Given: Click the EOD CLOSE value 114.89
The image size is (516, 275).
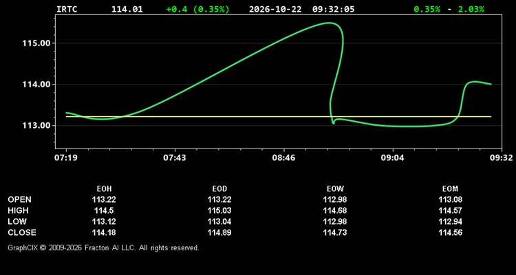Looking at the screenshot, I should coord(219,232).
